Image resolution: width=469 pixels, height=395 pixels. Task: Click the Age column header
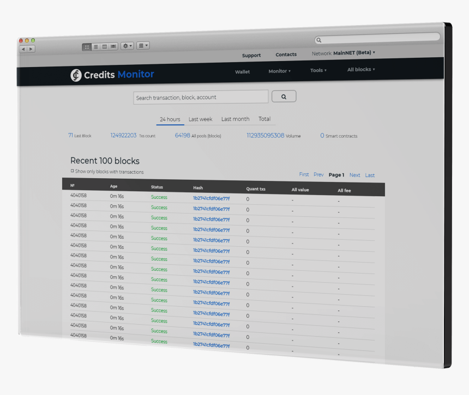tap(113, 186)
